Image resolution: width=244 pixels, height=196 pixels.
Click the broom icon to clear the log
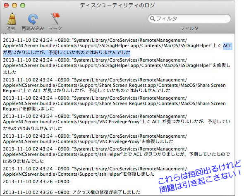point(12,19)
